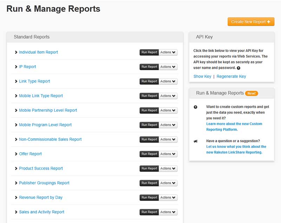281x223 pixels.
Task: Open Actions dropdown for Product Success Report
Action: [x=168, y=169]
